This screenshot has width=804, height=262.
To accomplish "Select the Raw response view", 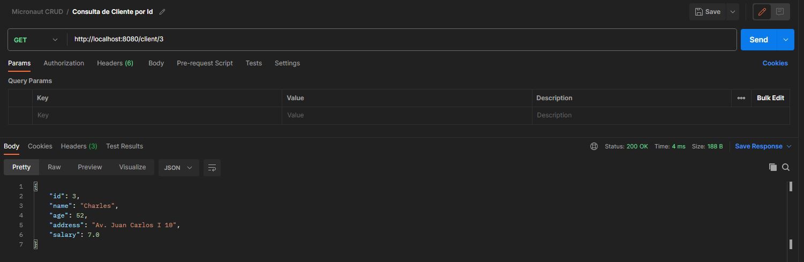I will [x=54, y=167].
